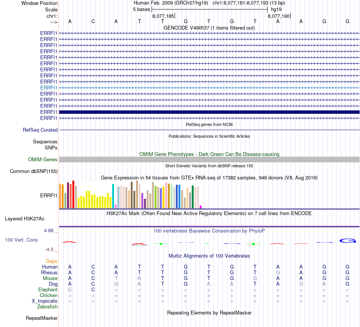
Task: Click the GENCODE V49lift37 track title
Action: [x=209, y=28]
